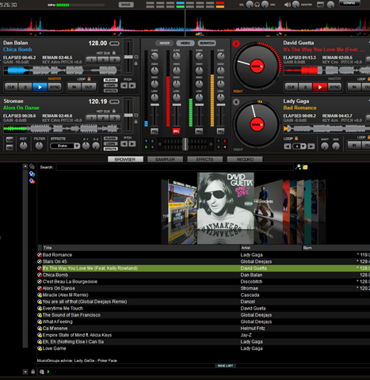The image size is (370, 380).
Task: Toggle pitch lock on Dan Balan deck
Action: click(x=136, y=63)
